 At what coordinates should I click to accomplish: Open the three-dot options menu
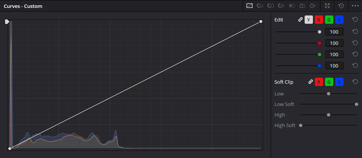click(355, 6)
